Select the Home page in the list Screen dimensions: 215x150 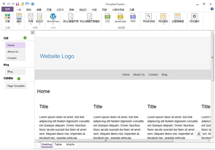tap(15, 45)
